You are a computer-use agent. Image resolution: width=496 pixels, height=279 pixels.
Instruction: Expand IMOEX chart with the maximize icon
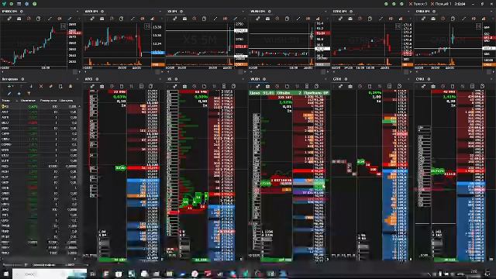63,26
